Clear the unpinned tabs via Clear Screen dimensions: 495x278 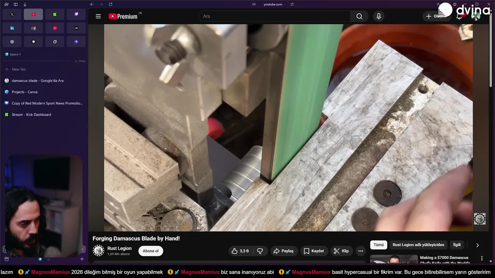click(80, 61)
